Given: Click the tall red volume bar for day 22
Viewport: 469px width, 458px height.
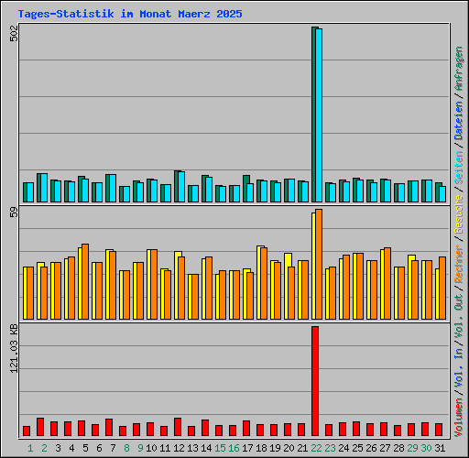Looking at the screenshot, I should 315,381.
